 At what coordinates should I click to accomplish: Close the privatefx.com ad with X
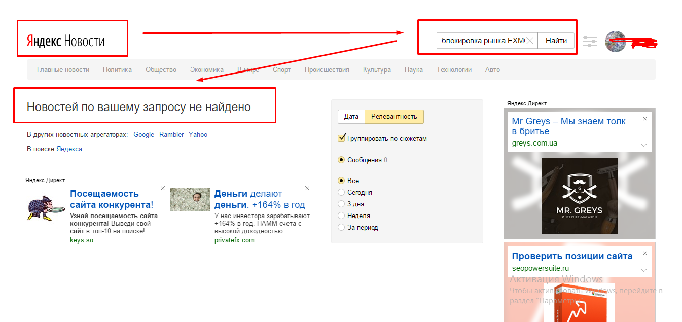pos(307,188)
